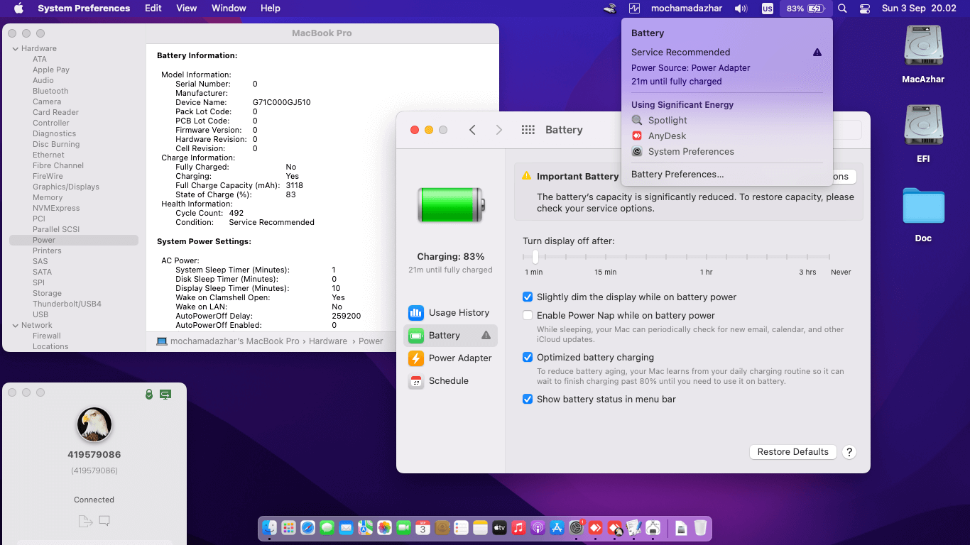Open the Apple menu
Screen dimensions: 970x545
[x=18, y=9]
